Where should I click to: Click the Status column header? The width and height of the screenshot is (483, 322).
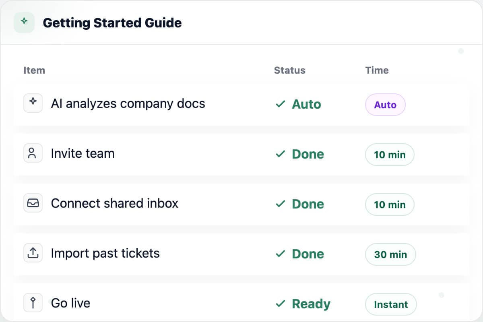coord(289,70)
